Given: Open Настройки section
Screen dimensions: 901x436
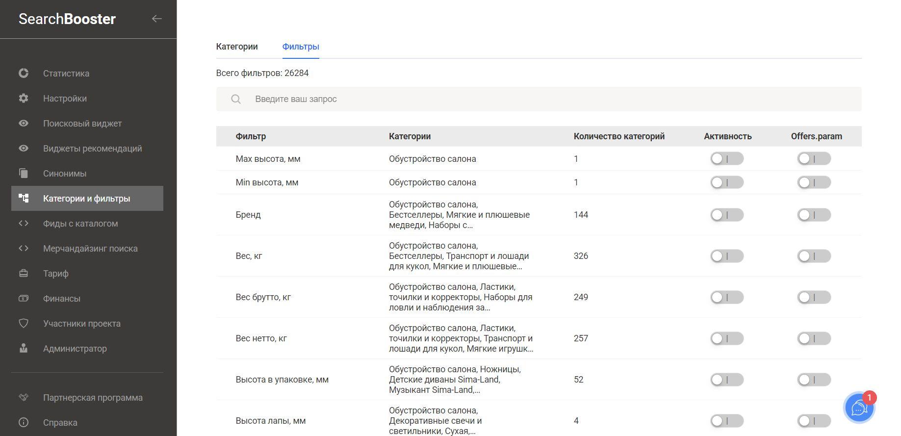Looking at the screenshot, I should pyautogui.click(x=65, y=98).
